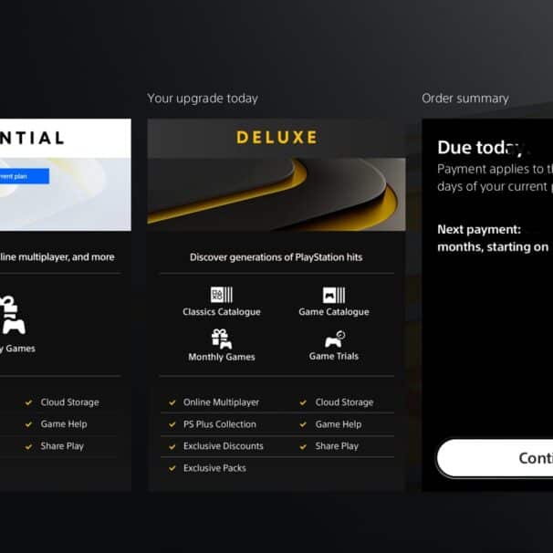
Task: Select the Deluxe plan banner image
Action: [276, 194]
